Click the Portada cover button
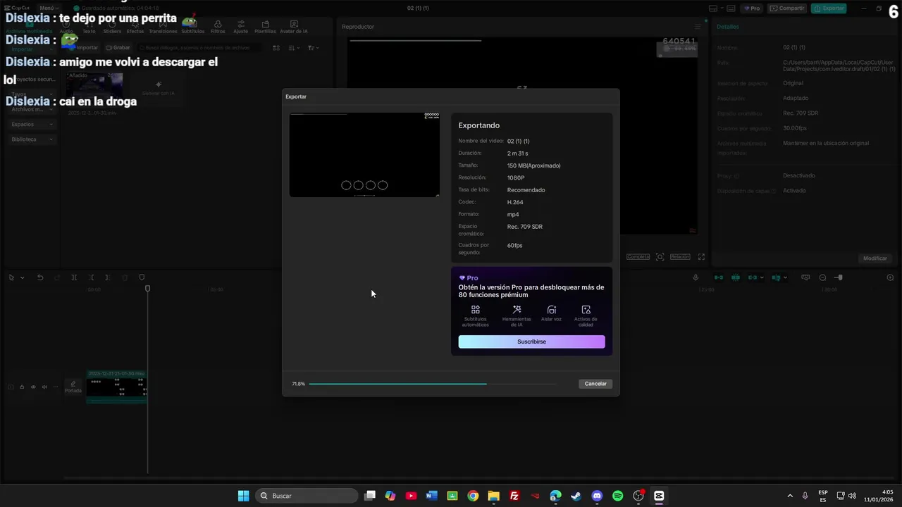 [73, 387]
